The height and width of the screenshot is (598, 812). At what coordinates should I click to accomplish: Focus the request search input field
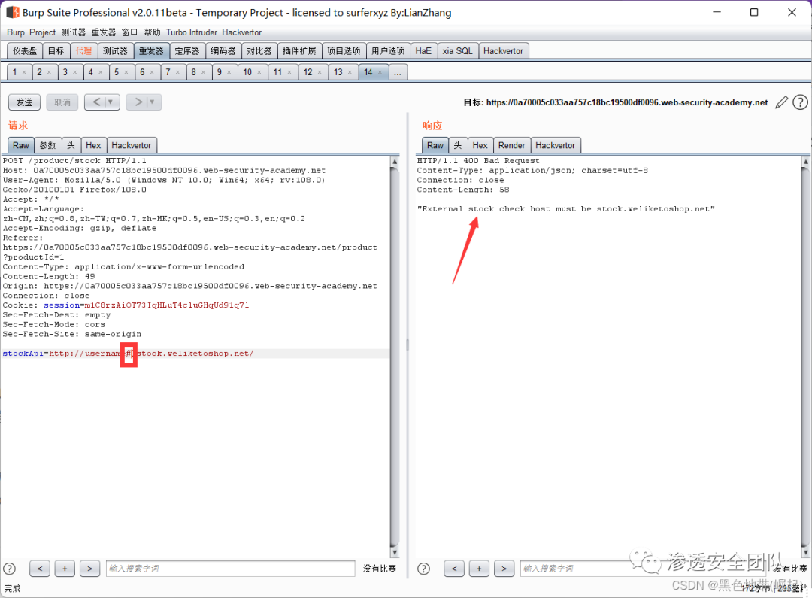click(231, 569)
